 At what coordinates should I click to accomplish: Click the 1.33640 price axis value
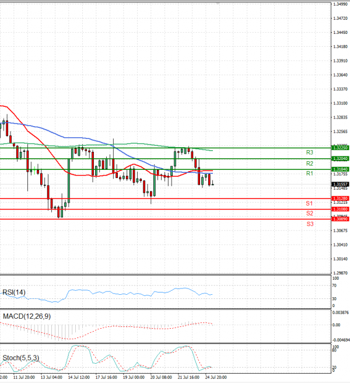pos(340,75)
